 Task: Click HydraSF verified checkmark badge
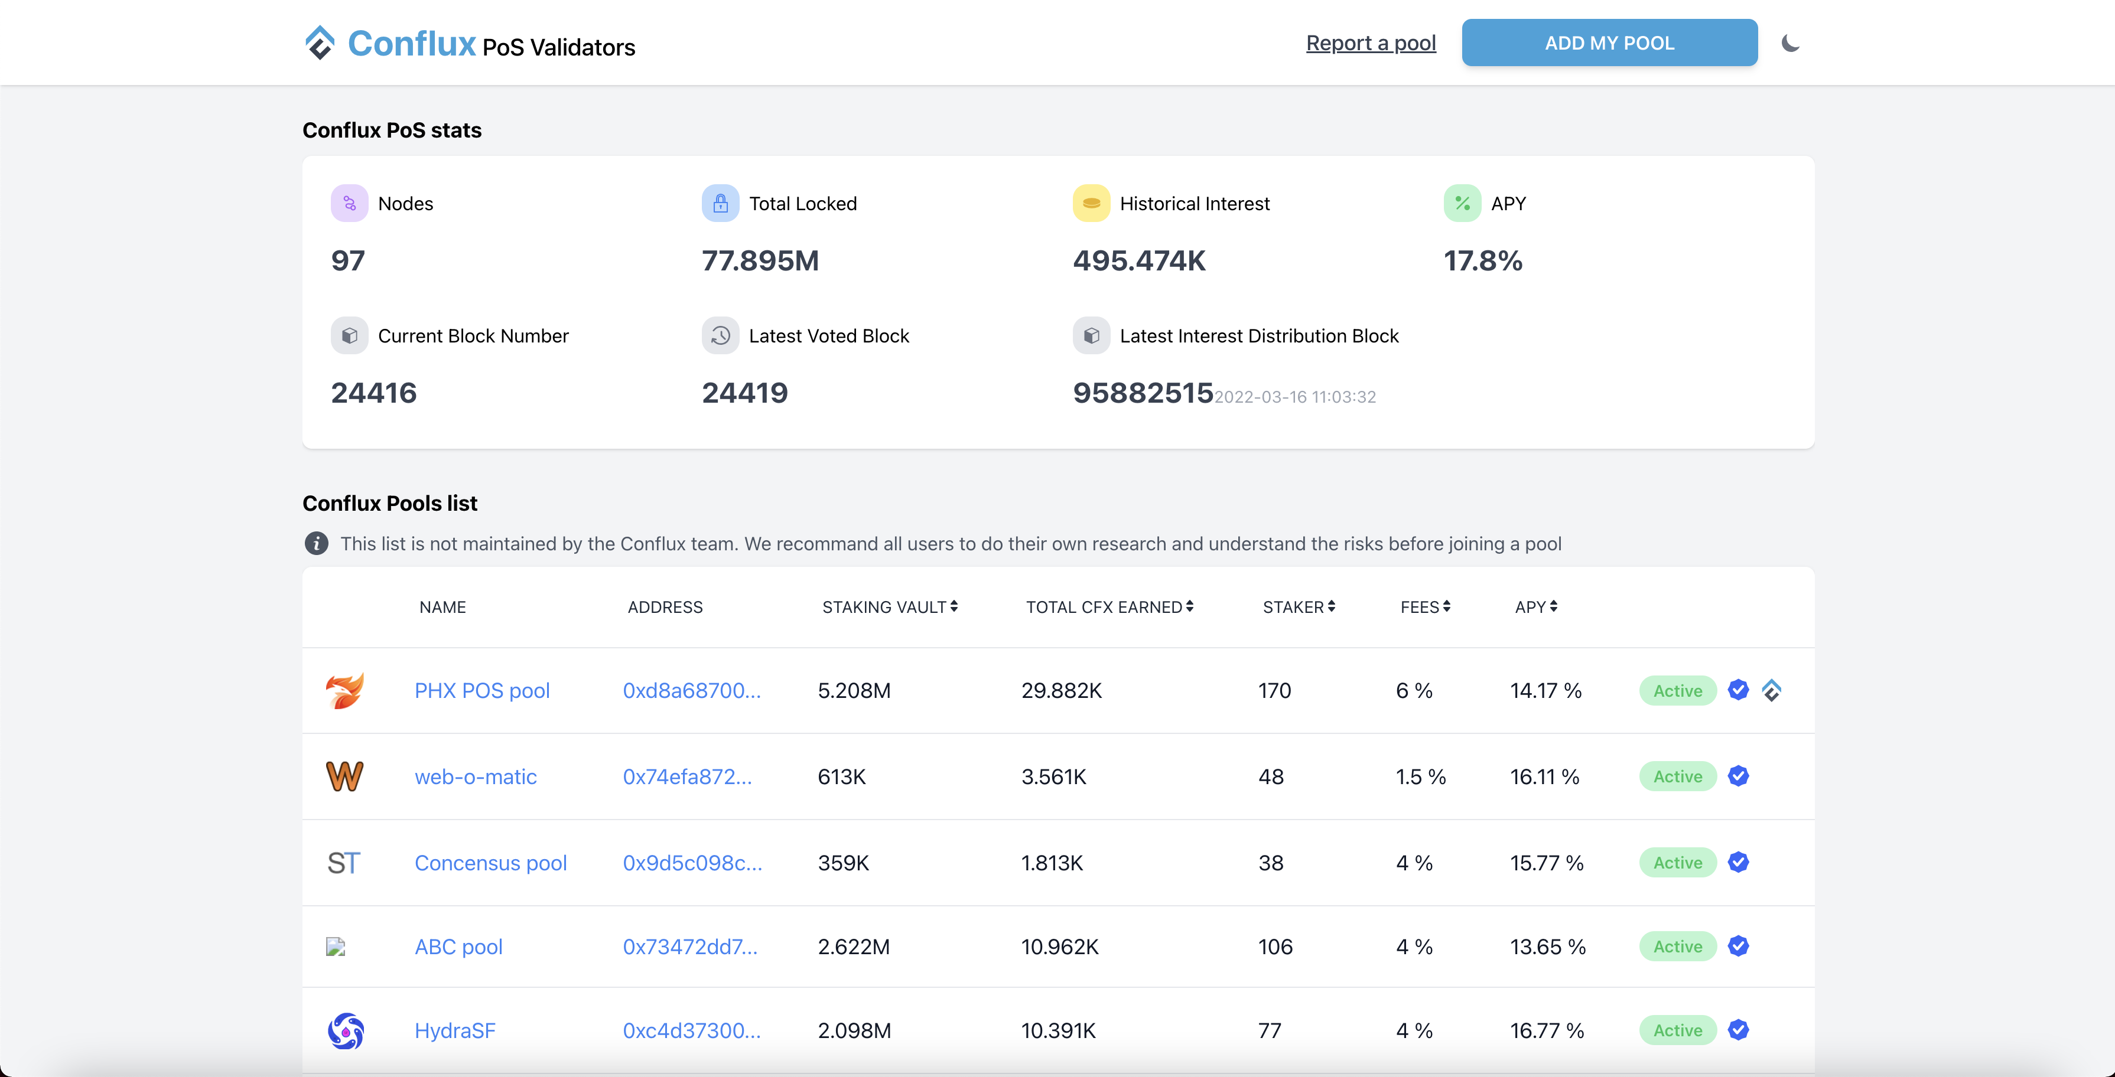1738,1029
